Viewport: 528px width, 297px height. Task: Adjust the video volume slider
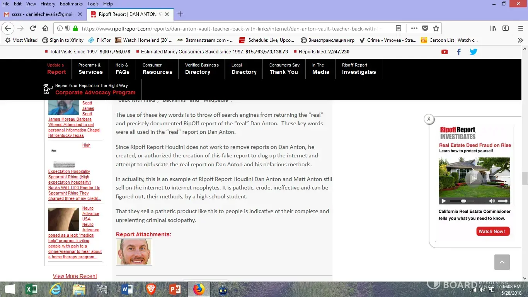(x=502, y=201)
